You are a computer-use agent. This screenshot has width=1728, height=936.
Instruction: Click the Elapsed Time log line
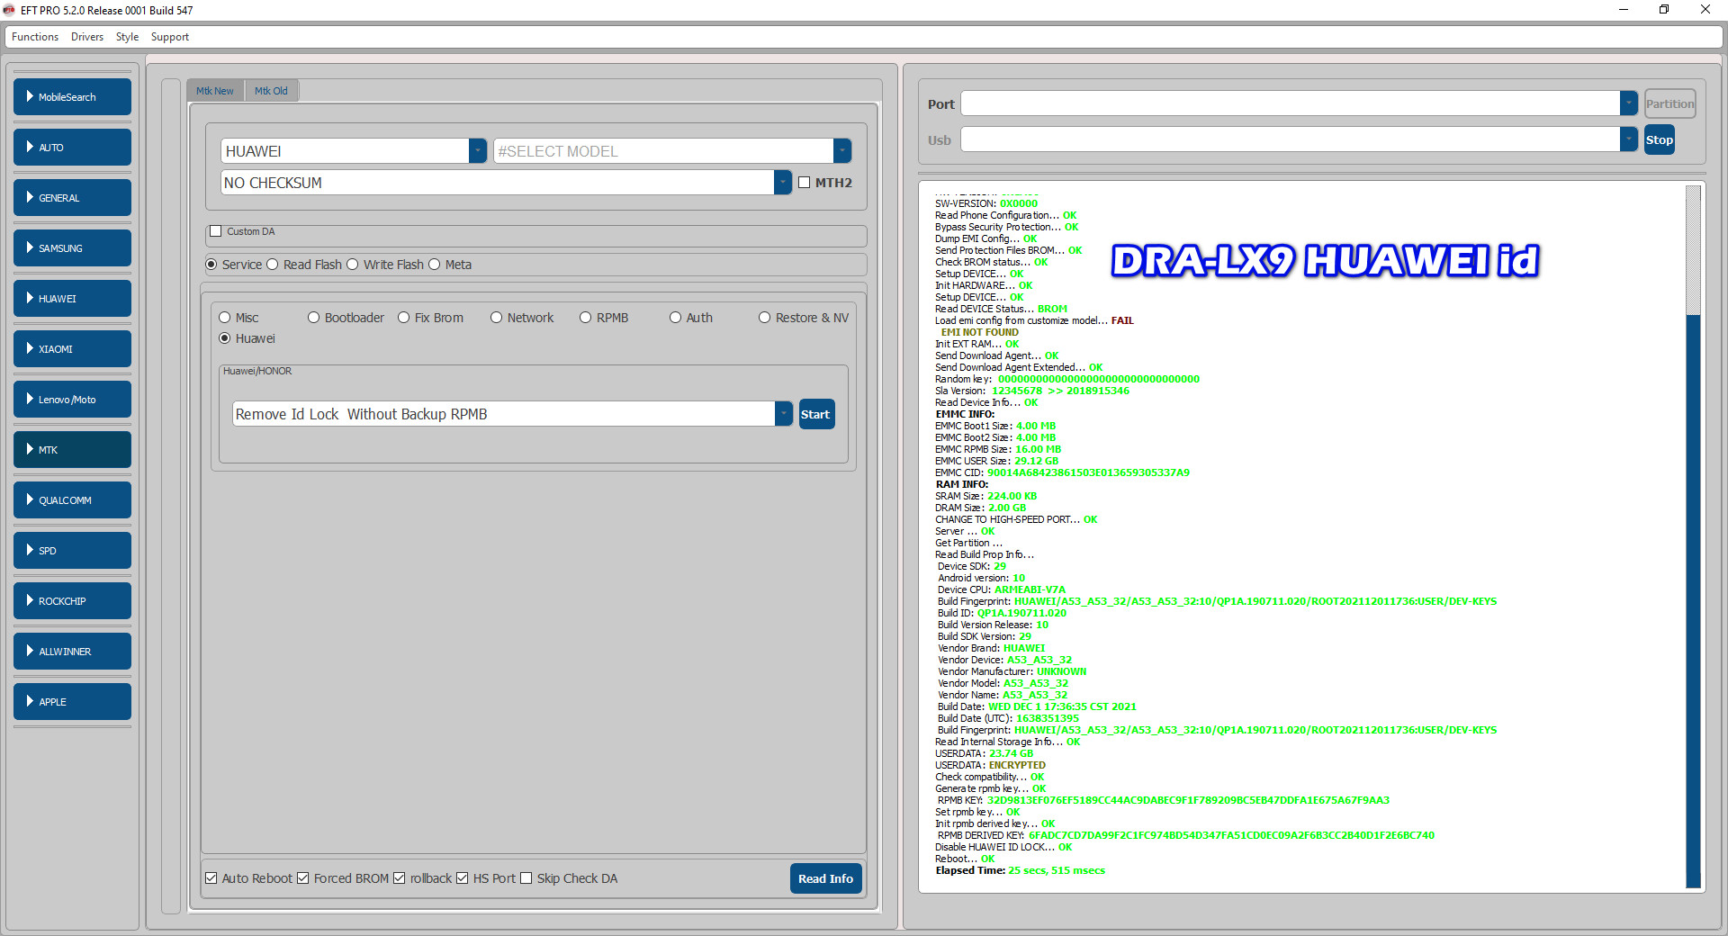tap(1020, 870)
